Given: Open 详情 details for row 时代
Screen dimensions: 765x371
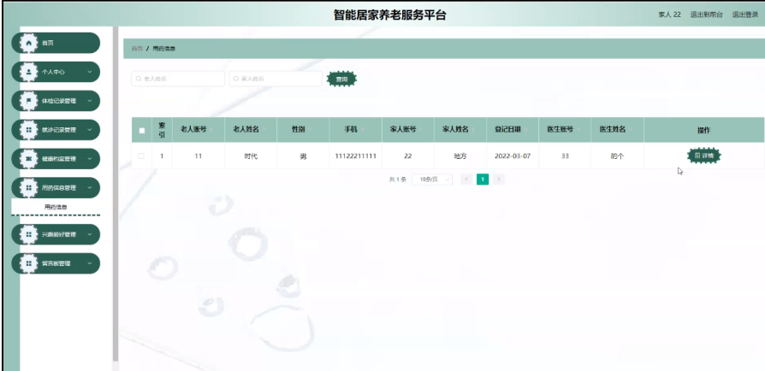Looking at the screenshot, I should (704, 156).
